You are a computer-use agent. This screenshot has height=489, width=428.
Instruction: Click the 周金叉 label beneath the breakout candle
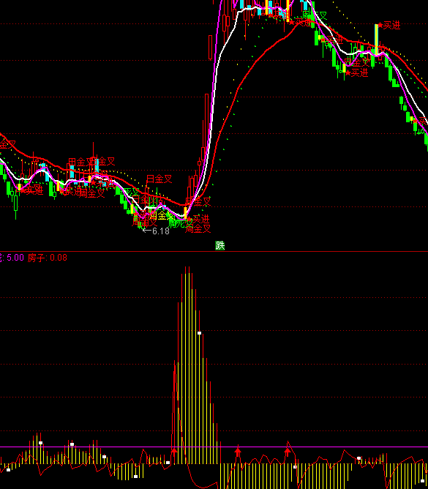coord(198,229)
